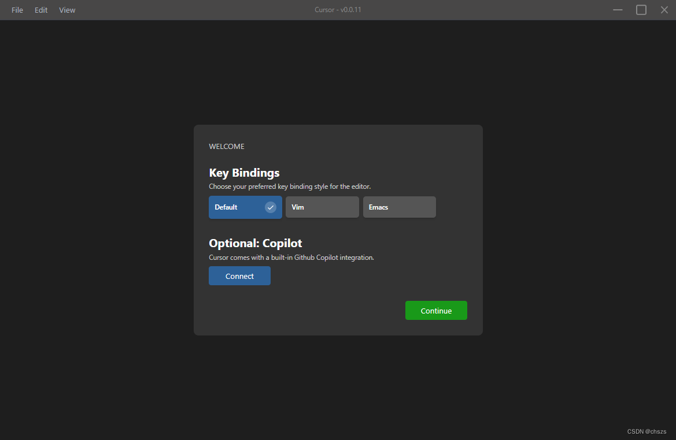Choose Emacs key bindings
The height and width of the screenshot is (440, 676).
(x=399, y=207)
